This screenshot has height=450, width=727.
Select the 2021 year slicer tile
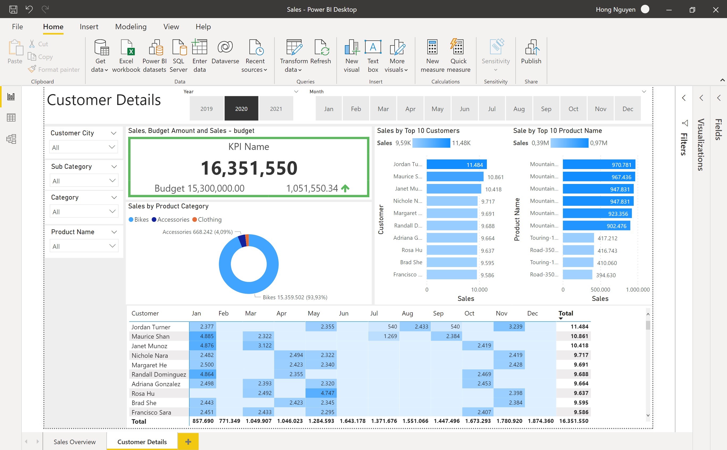[x=276, y=109]
